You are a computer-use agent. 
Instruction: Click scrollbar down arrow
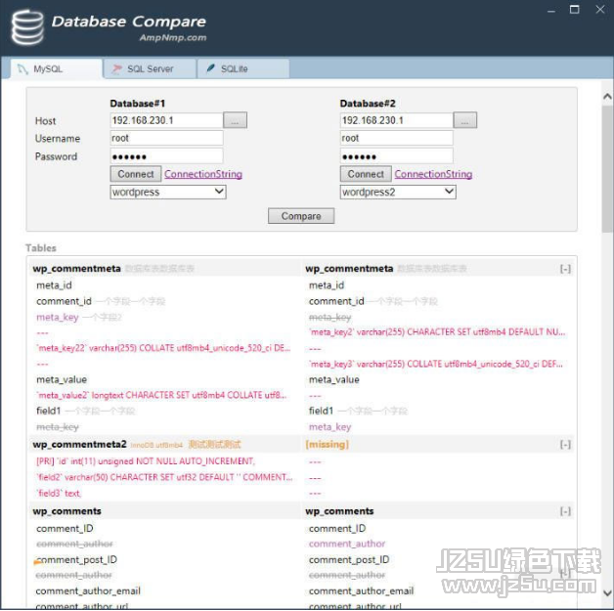coord(607,592)
